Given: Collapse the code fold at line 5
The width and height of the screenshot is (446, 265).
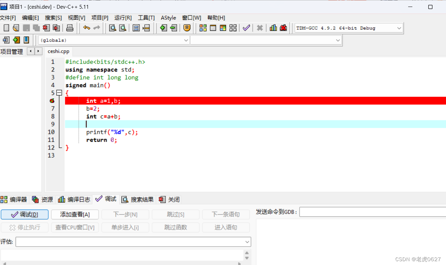Looking at the screenshot, I should tap(59, 93).
